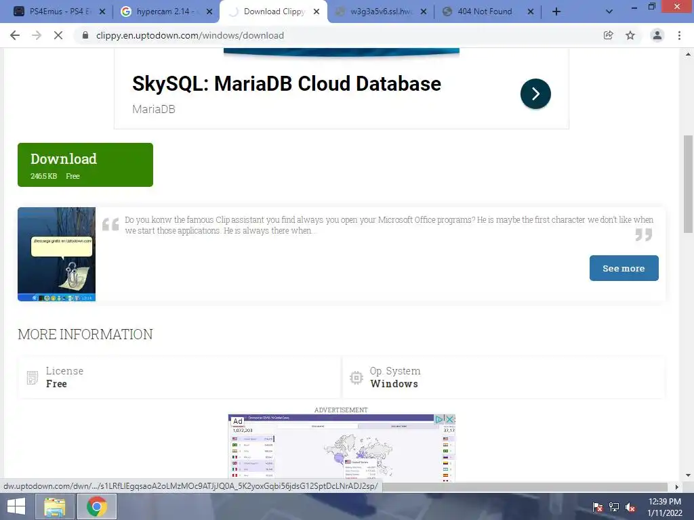Close the hypercam 2.14 tab
Screen dimensions: 694x520
[x=209, y=12]
